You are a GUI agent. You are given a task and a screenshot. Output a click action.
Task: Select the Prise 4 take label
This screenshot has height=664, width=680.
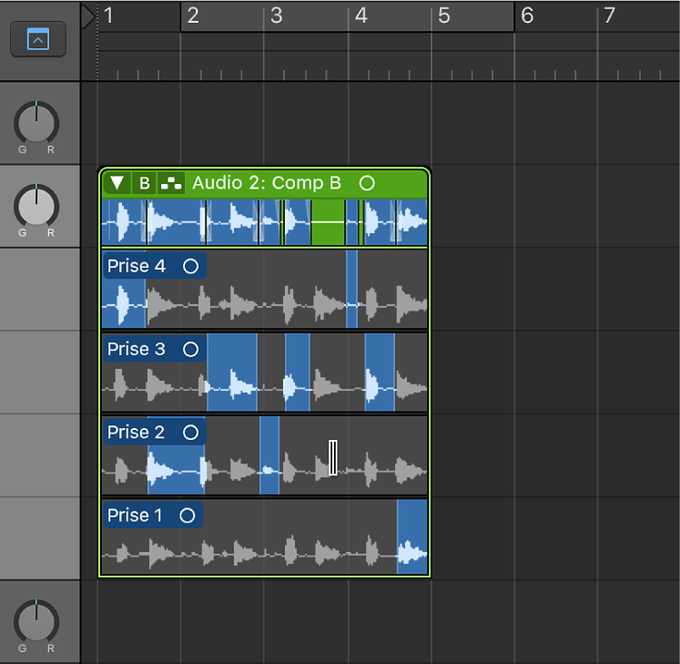click(x=137, y=266)
